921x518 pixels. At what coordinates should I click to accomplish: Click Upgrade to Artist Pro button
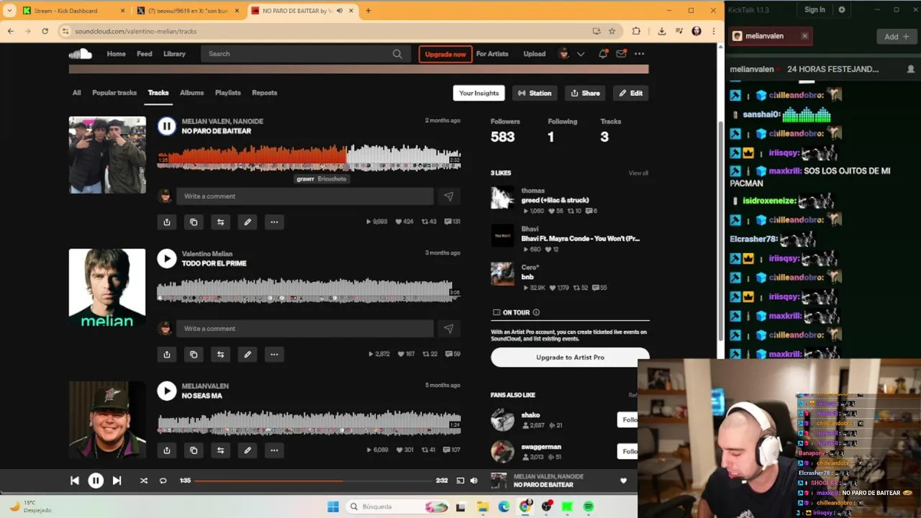[570, 358]
